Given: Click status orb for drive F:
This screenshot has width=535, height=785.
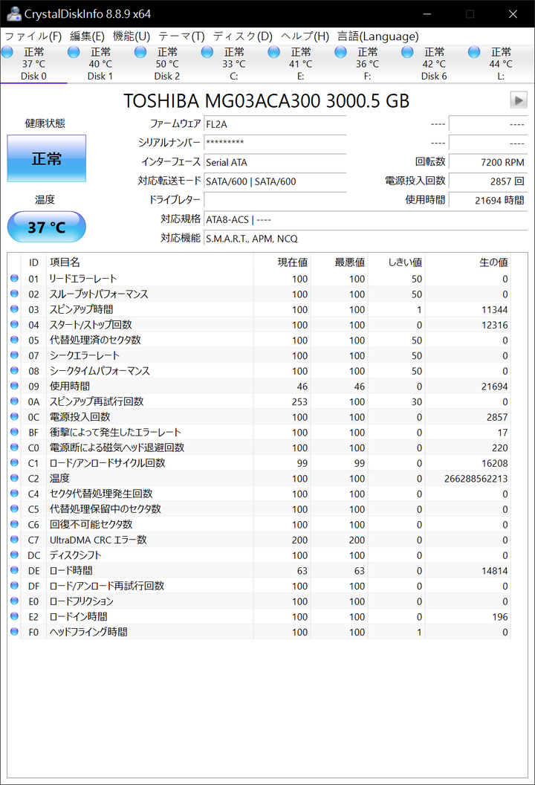Looking at the screenshot, I should [341, 51].
